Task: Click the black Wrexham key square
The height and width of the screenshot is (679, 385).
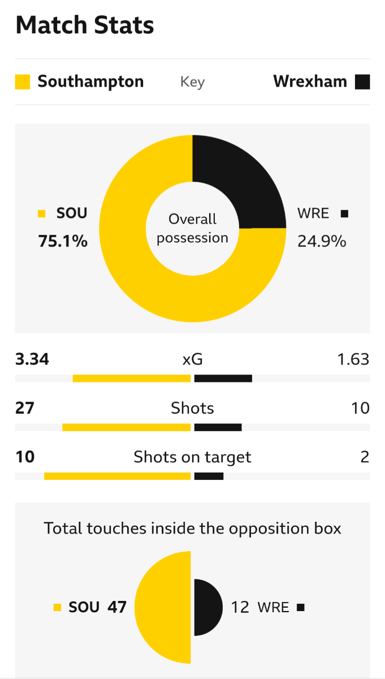Action: point(362,82)
